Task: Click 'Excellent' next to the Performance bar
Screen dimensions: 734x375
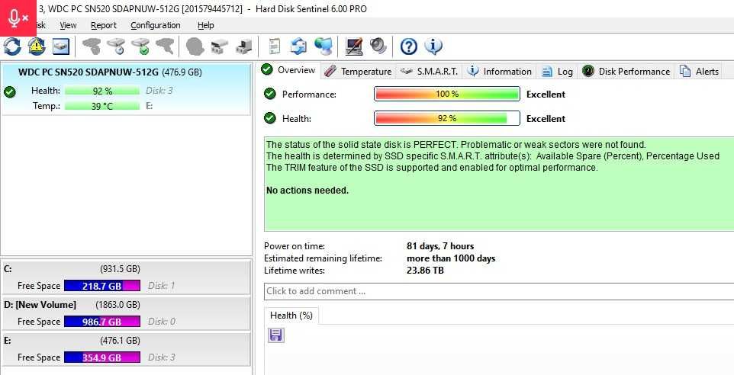Action: click(x=546, y=94)
